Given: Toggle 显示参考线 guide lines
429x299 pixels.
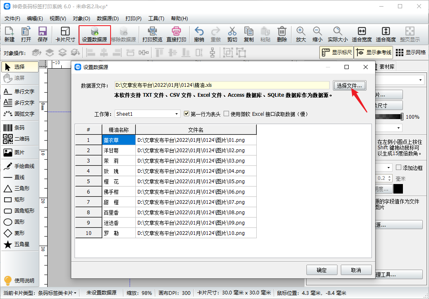Looking at the screenshot, I should click(374, 53).
